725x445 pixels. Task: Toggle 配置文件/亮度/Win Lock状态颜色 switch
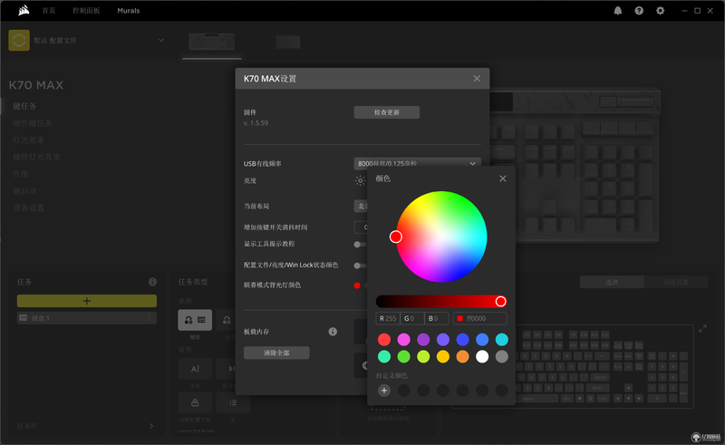click(x=360, y=266)
